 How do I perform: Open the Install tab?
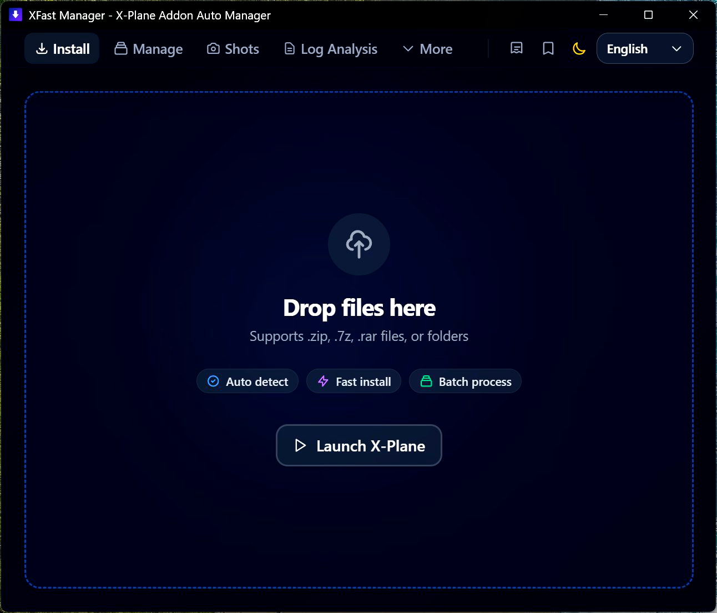(x=62, y=49)
